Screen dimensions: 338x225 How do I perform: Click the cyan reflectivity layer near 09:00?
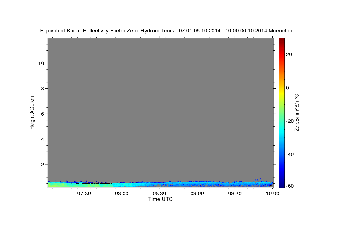[197, 184]
